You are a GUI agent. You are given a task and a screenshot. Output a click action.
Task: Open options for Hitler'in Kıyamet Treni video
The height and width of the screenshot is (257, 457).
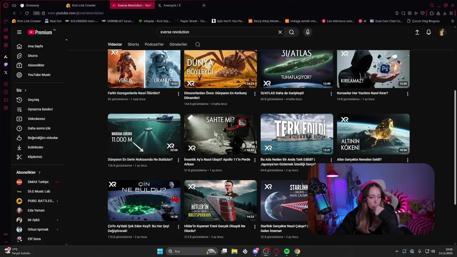coord(255,226)
